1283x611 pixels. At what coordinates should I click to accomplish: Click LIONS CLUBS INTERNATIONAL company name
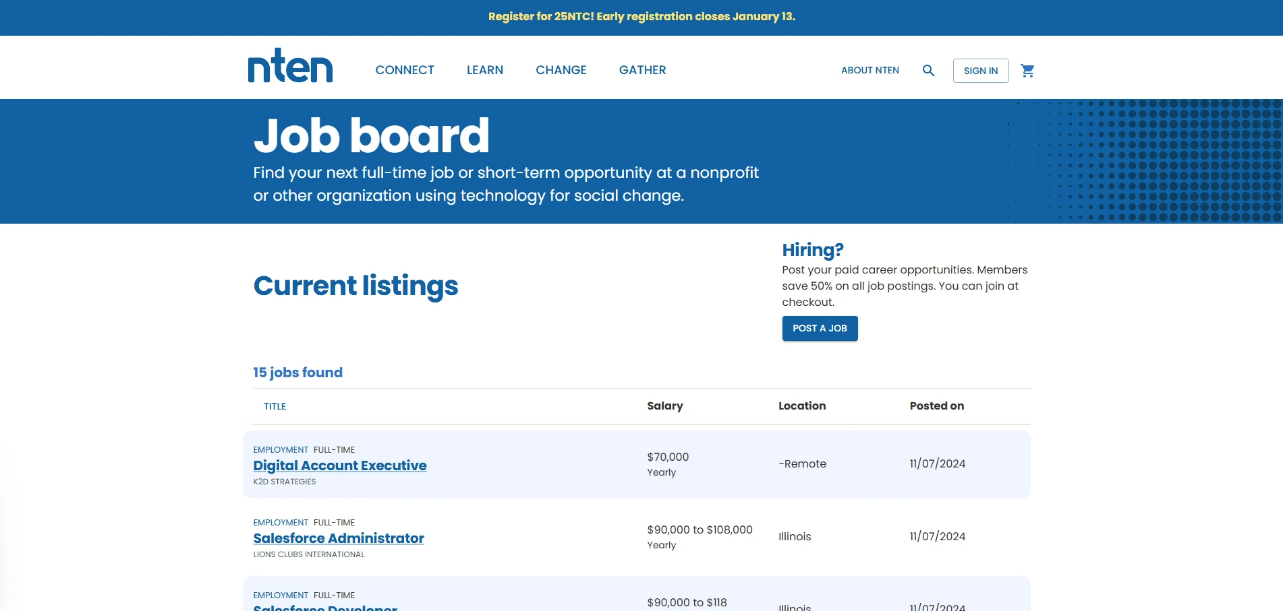point(309,554)
